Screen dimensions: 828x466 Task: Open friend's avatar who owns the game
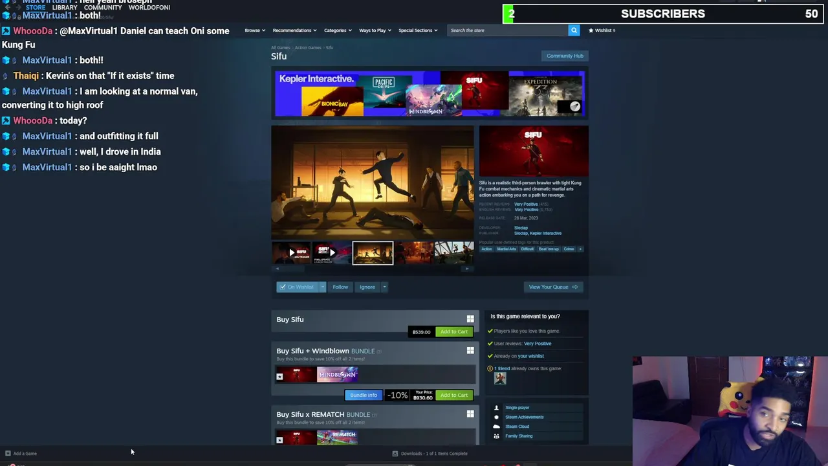[500, 379]
